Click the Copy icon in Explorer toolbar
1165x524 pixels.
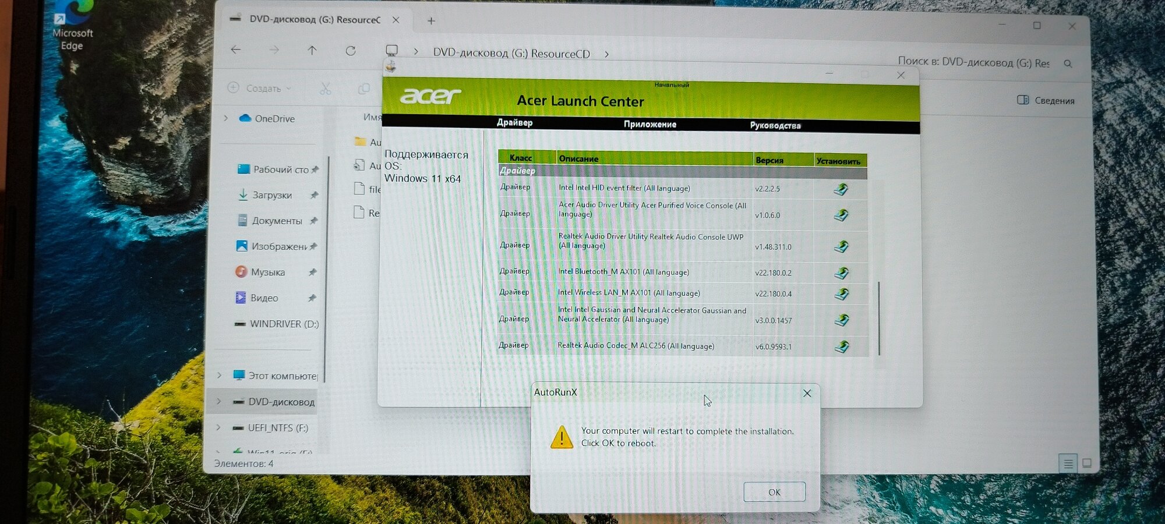pyautogui.click(x=363, y=88)
